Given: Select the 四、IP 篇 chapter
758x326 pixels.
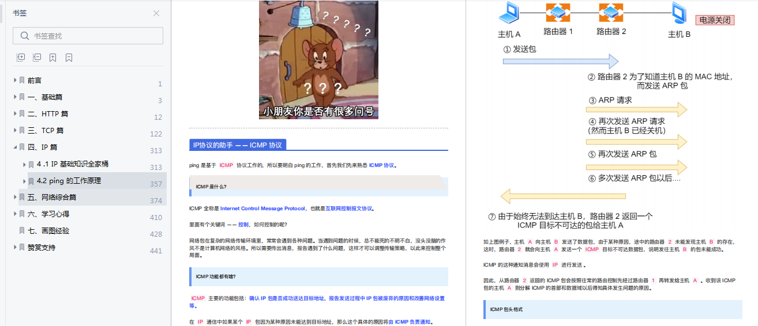Looking at the screenshot, I should (x=42, y=147).
